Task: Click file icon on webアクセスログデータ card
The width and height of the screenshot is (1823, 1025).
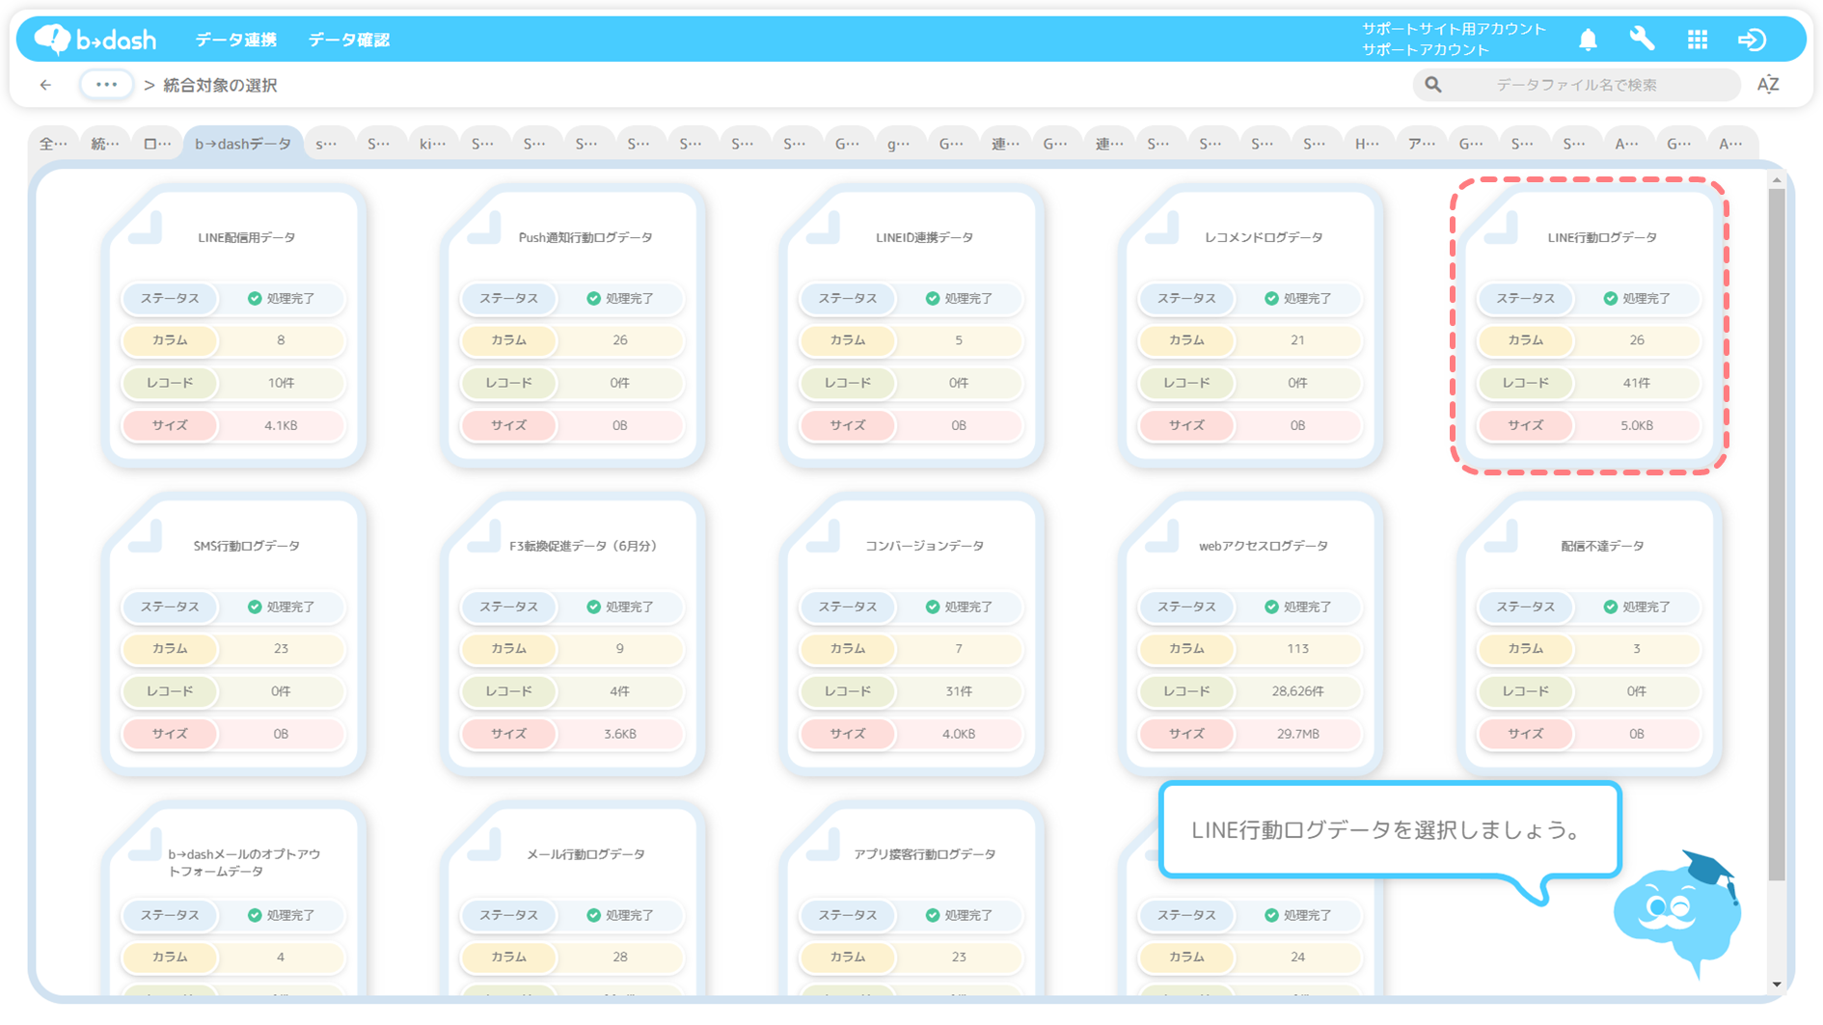Action: point(1162,536)
